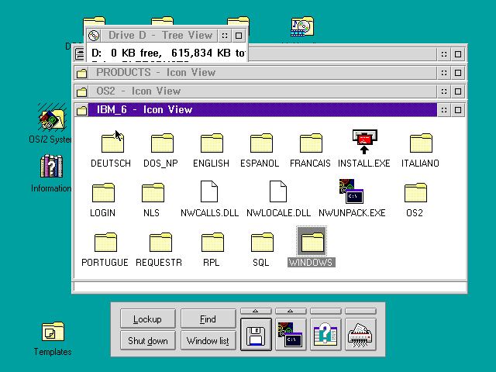Open the empty drawer above the Shredder
This screenshot has width=496, height=372.
coord(360,311)
